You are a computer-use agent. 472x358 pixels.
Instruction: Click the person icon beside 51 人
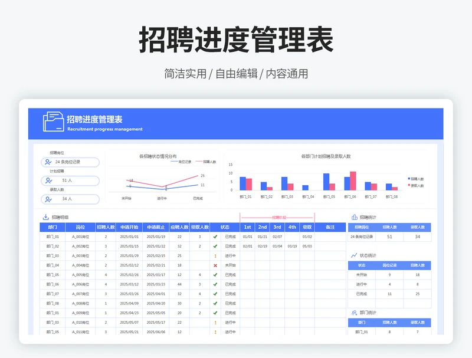coord(48,180)
